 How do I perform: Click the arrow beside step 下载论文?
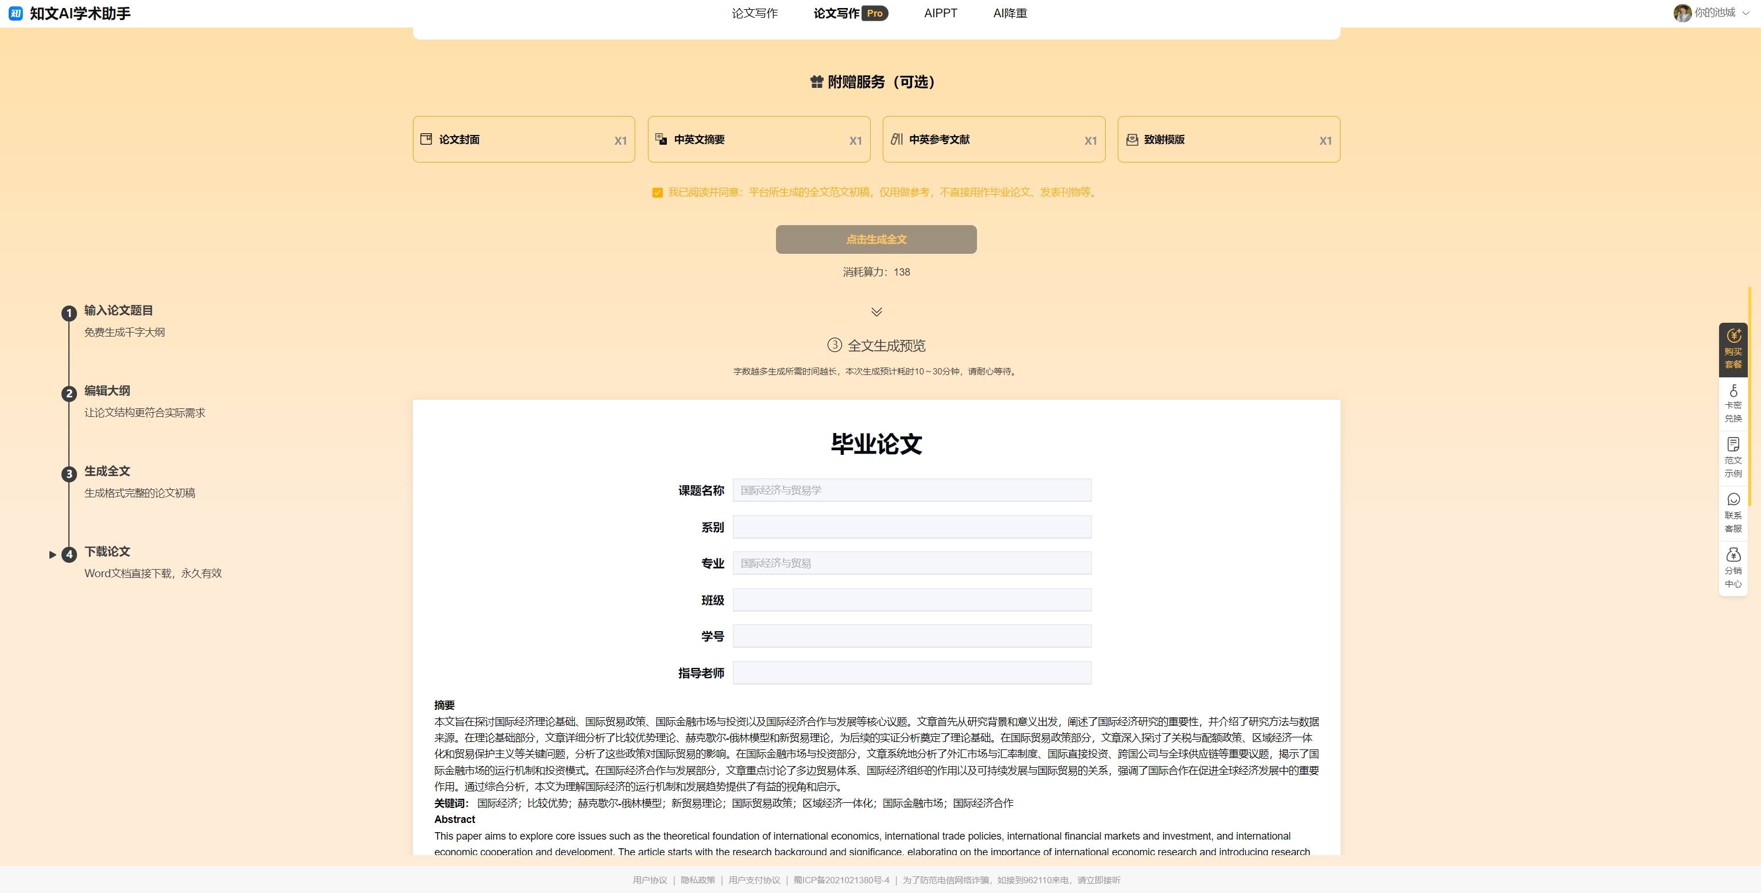(53, 555)
